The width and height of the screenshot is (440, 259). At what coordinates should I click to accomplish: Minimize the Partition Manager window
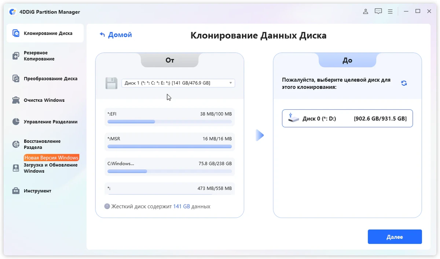tap(406, 11)
